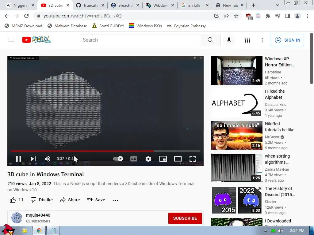Activate miniplayer mode

click(x=163, y=159)
